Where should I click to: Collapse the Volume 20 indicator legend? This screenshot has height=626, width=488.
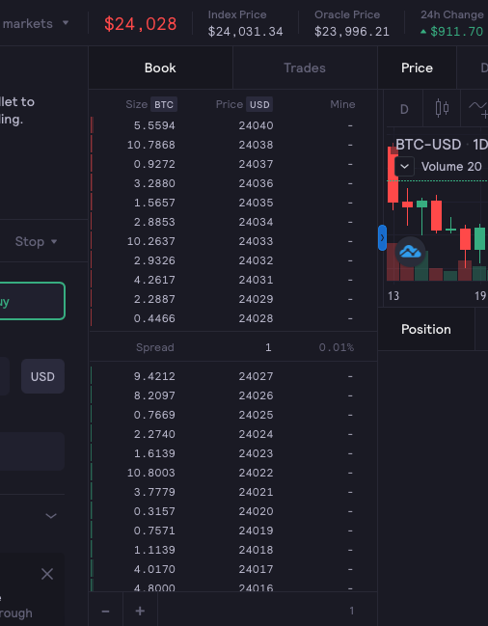404,166
